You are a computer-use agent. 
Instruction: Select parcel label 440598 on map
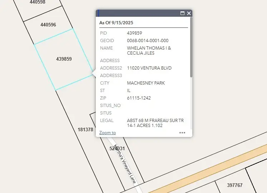pos(38,2)
